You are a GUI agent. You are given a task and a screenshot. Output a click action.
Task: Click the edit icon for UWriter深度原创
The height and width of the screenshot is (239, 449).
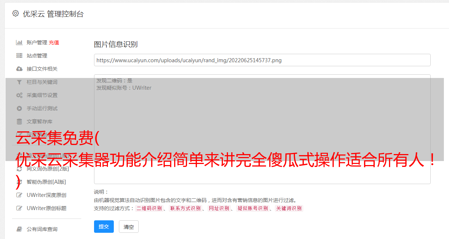click(19, 195)
